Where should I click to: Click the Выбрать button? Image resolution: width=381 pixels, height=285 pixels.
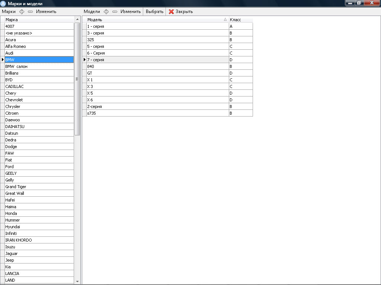[x=154, y=12]
